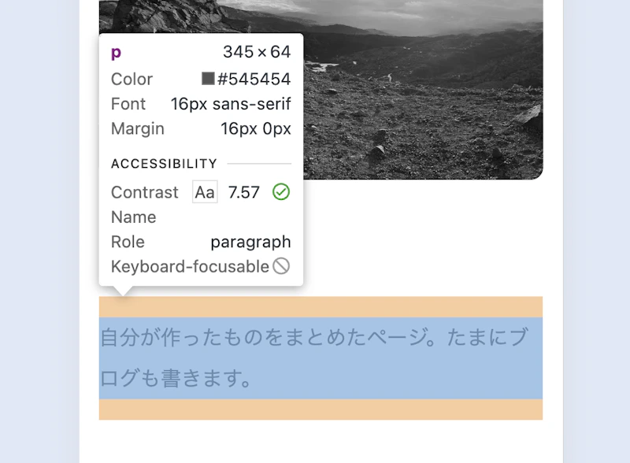Click the Role value paragraph
630x463 pixels.
(250, 242)
